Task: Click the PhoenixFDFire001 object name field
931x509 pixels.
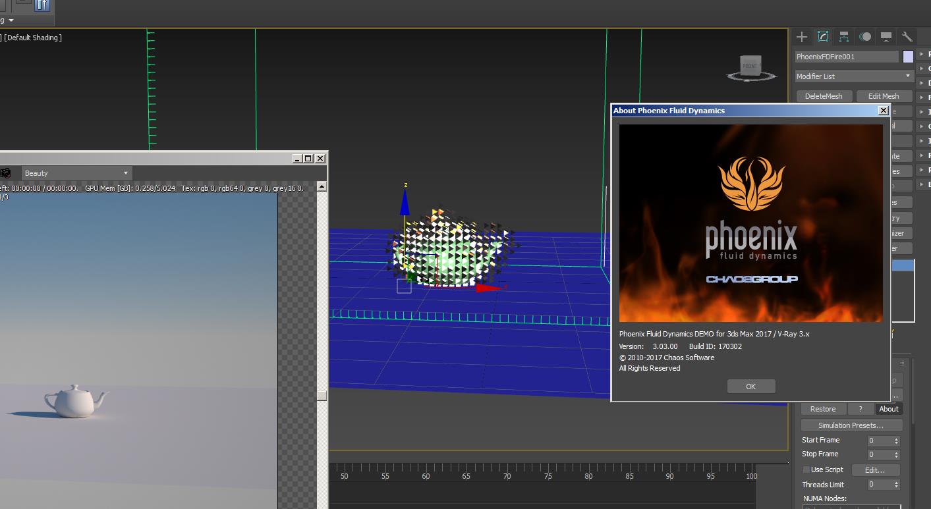Action: coord(847,57)
